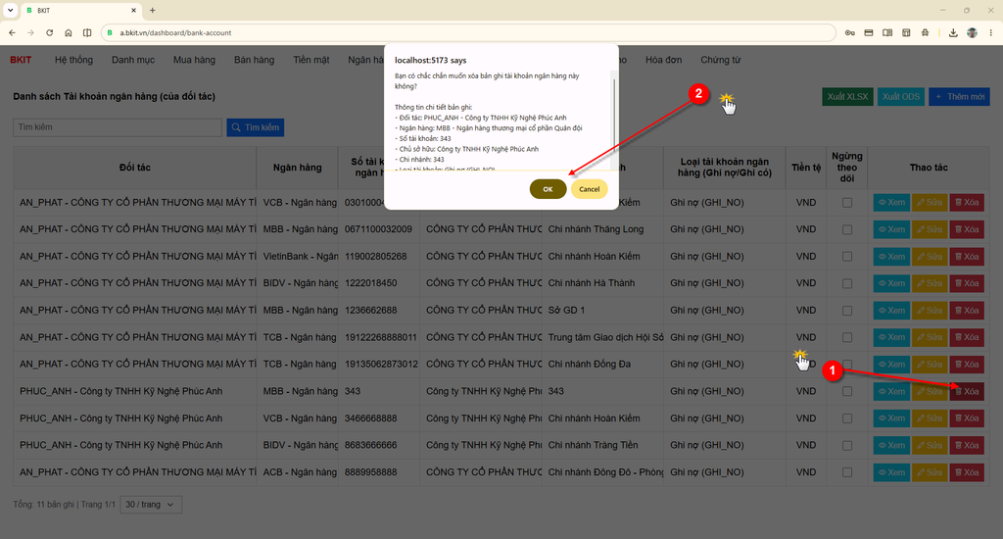Select the BKIT browser tab
The width and height of the screenshot is (1003, 539).
(x=81, y=10)
